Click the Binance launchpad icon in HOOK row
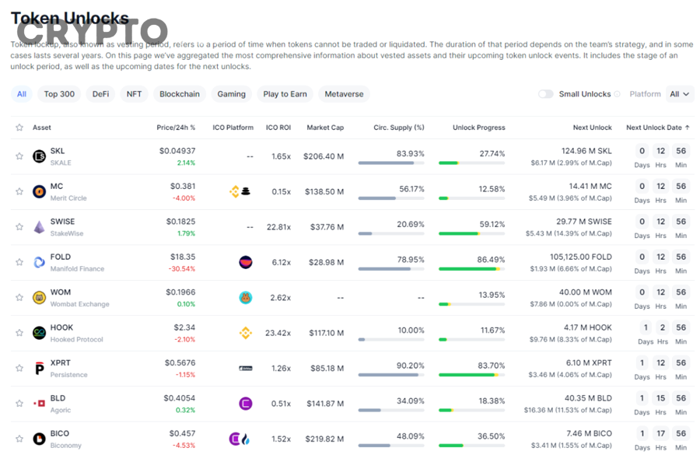Screen dimensions: 700x455 [x=246, y=333]
